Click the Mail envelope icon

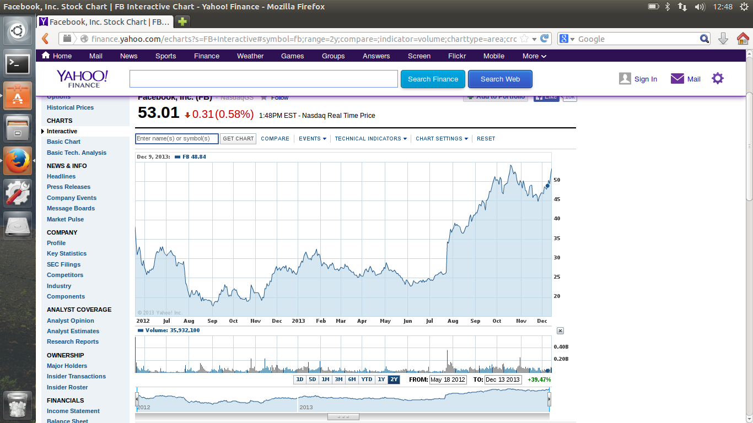coord(677,79)
